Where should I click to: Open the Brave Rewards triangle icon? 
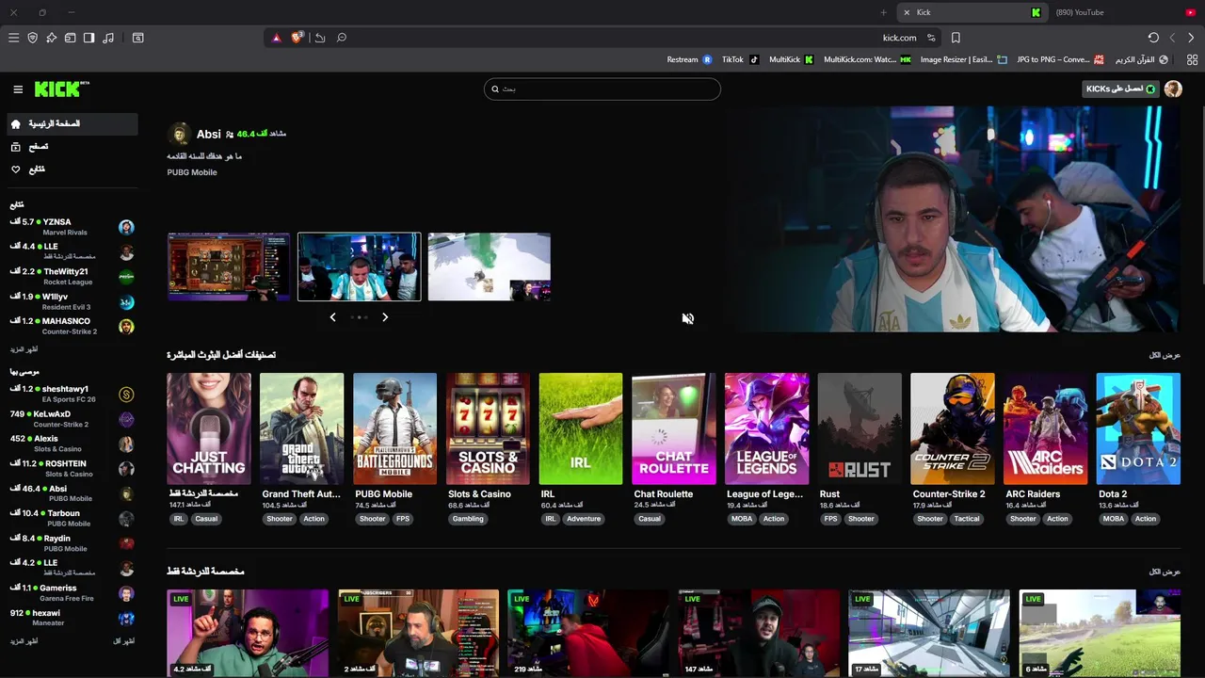277,38
